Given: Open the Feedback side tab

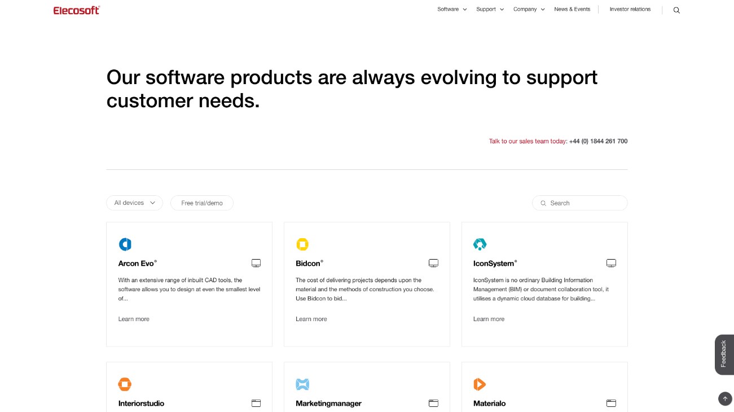Looking at the screenshot, I should [724, 354].
